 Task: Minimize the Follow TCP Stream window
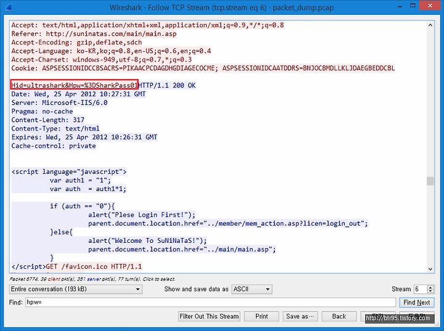click(x=400, y=6)
